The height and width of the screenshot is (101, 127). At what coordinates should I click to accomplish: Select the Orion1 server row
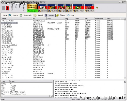(x=63, y=29)
